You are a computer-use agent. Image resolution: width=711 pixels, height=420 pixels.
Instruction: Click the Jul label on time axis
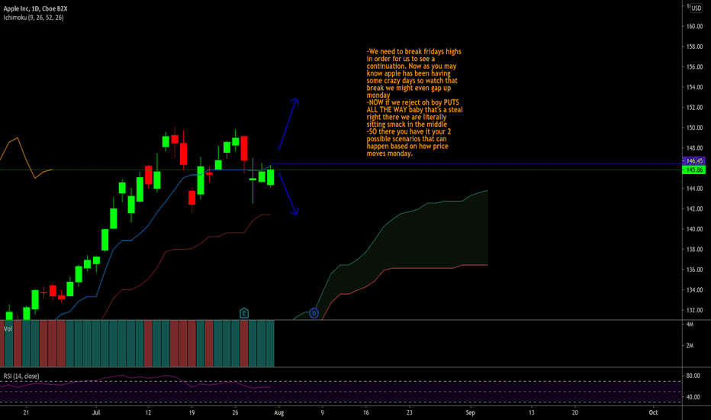click(x=95, y=412)
